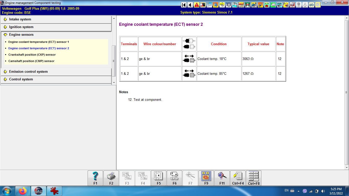Expand the Intake system section
Image resolution: width=349 pixels, height=196 pixels.
click(x=20, y=19)
